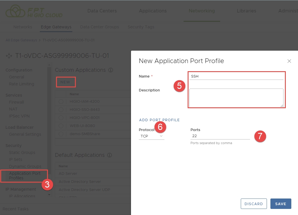Viewport: 298px width, 215px height.
Task: Click the info icon beside Custom Applications
Action: click(110, 70)
